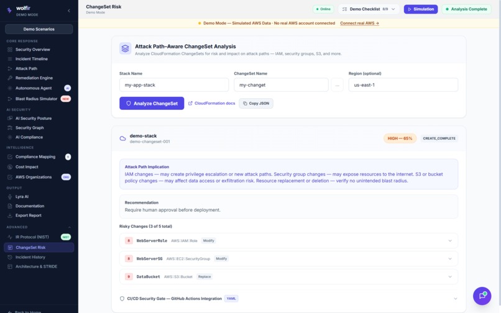Click the Architecture & STRIDE icon
Screen dimensions: 501x313
[10, 266]
